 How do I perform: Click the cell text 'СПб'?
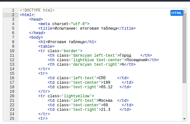tap(102, 78)
